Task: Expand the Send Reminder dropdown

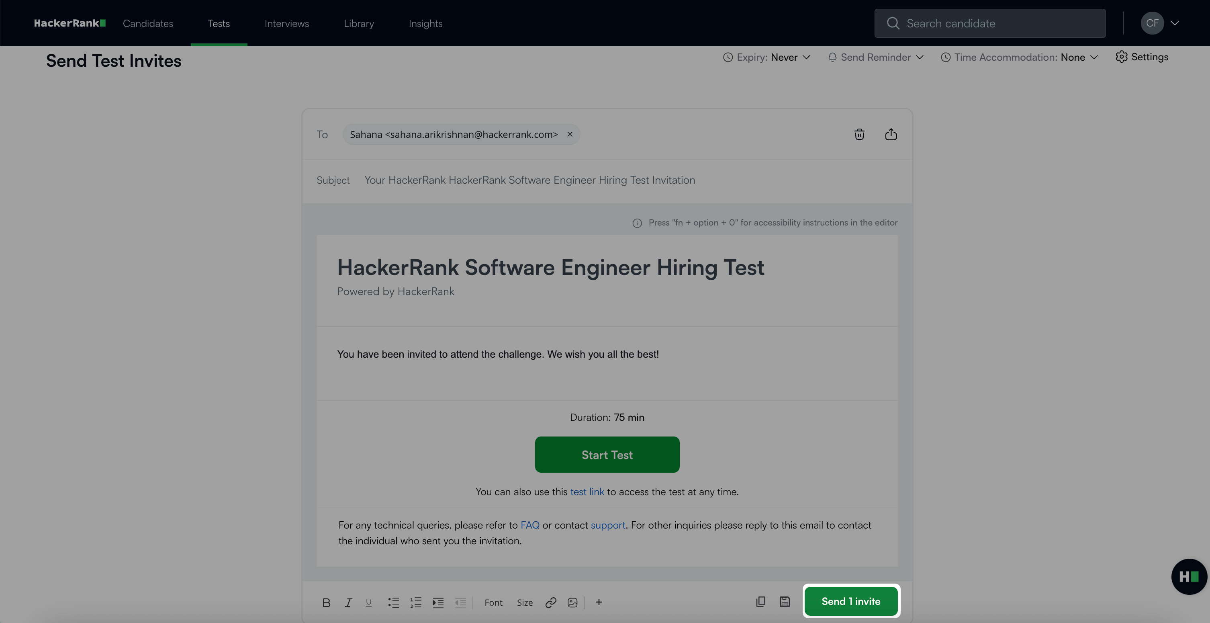Action: 875,57
